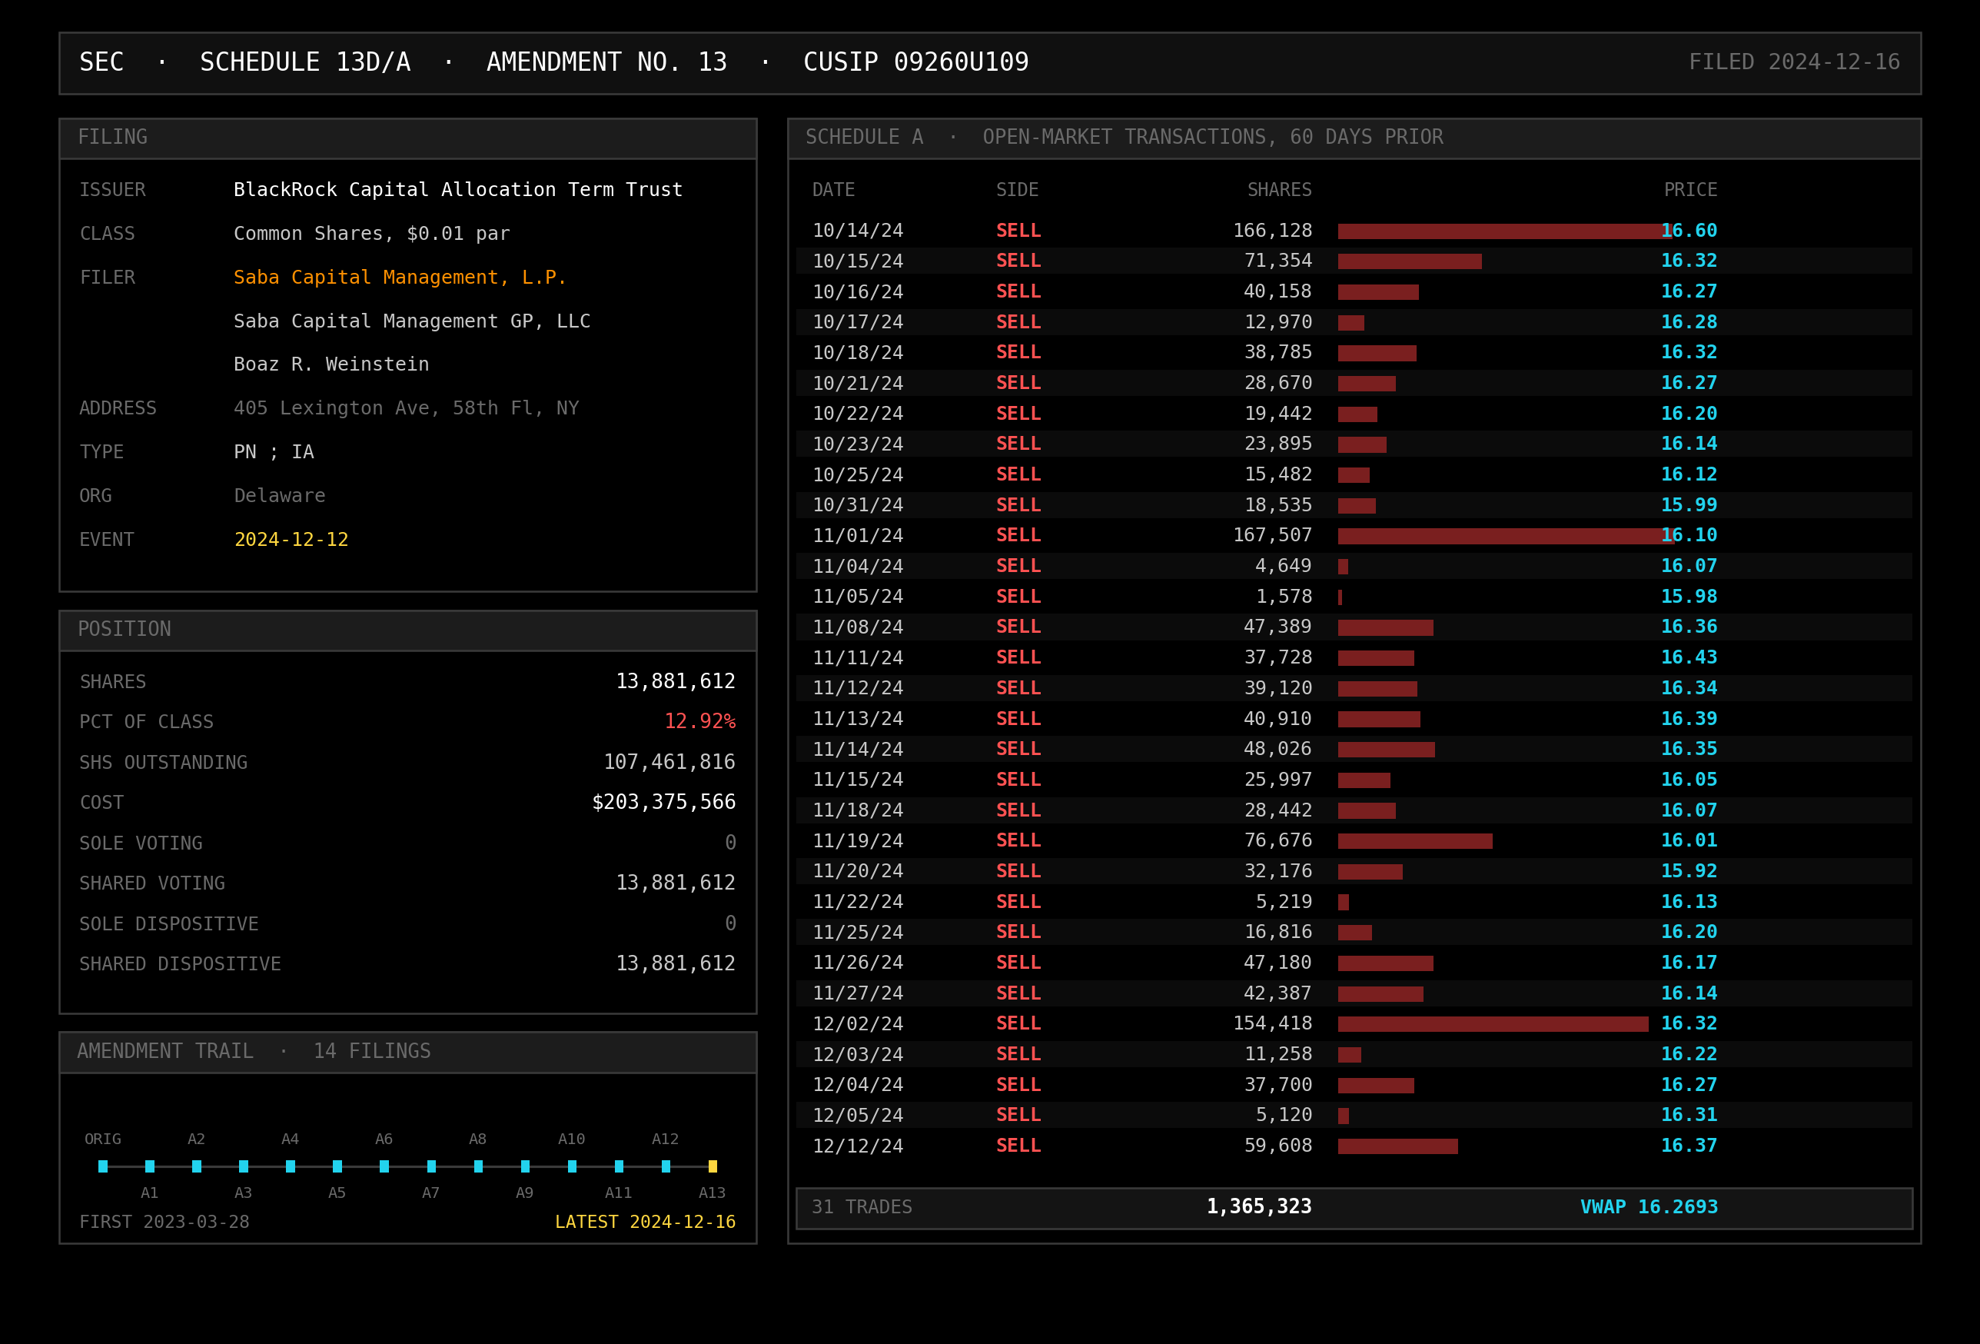The image size is (1980, 1344).
Task: Select the A7 amendment trail marker
Action: pos(431,1166)
